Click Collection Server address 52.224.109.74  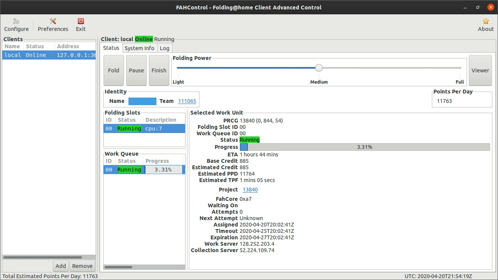click(x=257, y=250)
